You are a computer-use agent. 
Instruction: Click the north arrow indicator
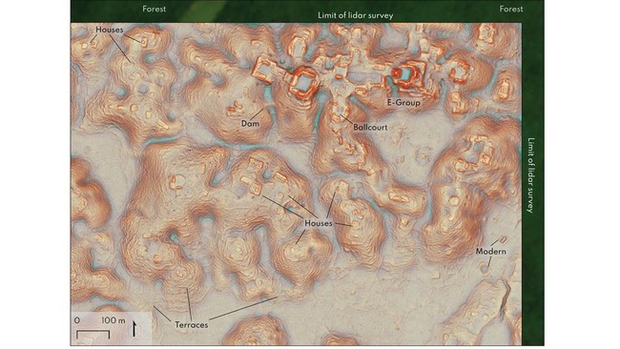134,329
